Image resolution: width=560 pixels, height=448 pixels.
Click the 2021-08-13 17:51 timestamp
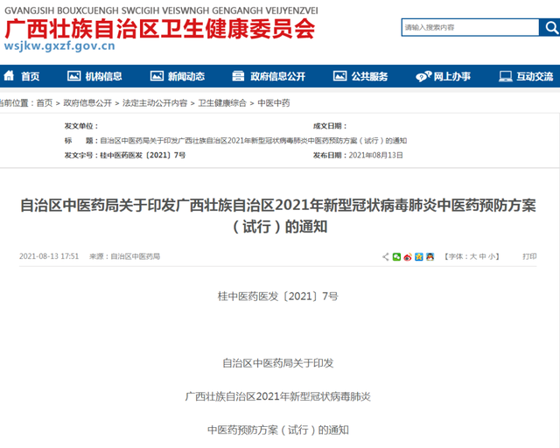pos(49,256)
